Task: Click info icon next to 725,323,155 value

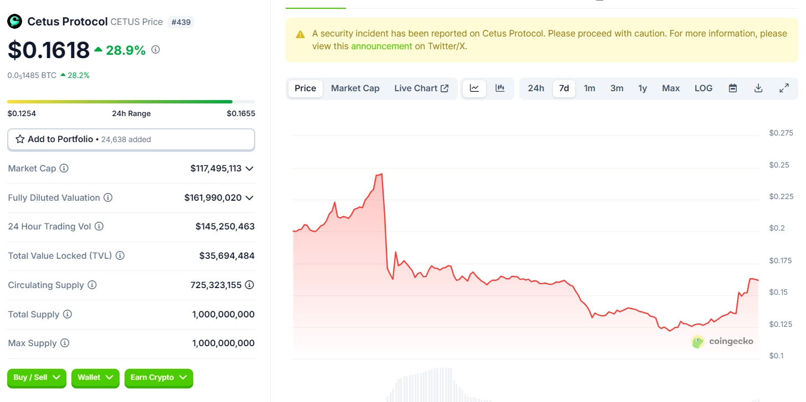Action: tap(250, 285)
